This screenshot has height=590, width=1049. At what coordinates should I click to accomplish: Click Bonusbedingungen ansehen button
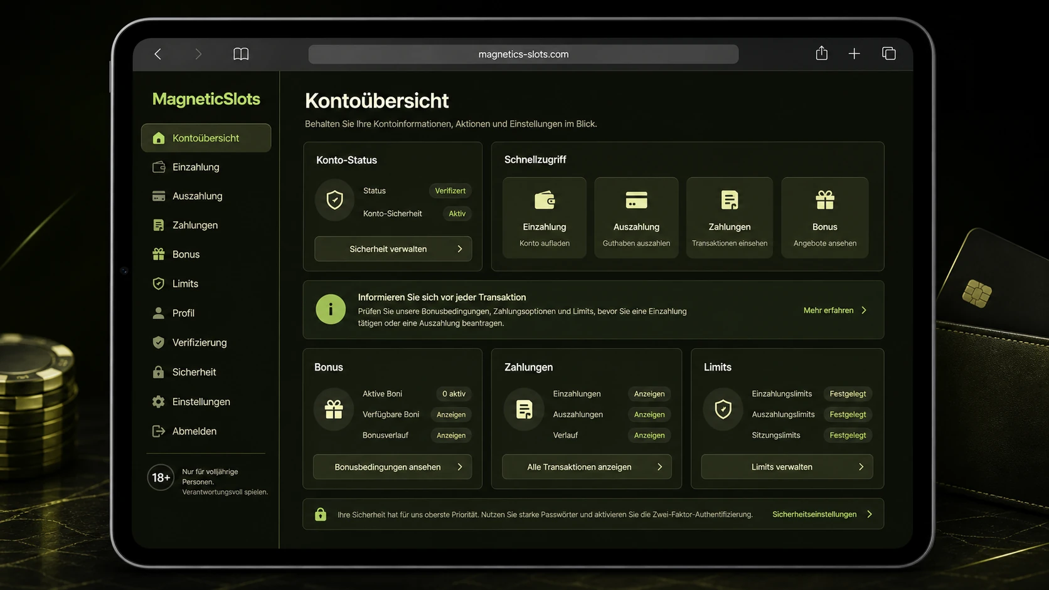tap(392, 467)
